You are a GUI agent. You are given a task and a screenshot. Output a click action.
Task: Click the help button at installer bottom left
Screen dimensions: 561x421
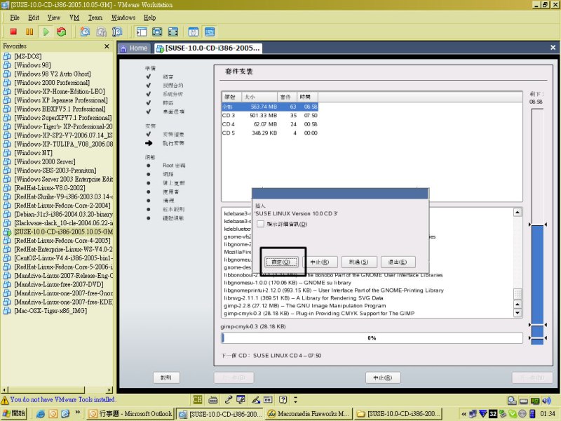click(166, 377)
